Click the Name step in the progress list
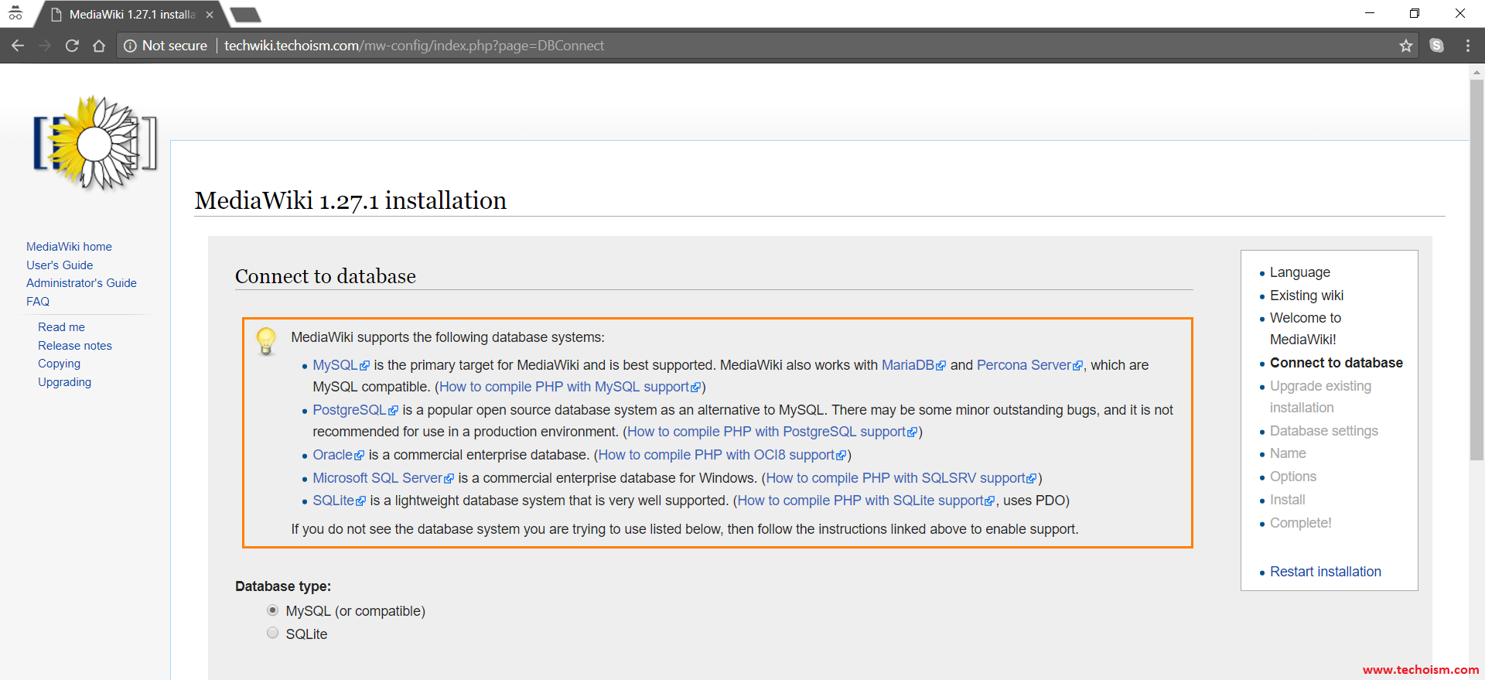This screenshot has width=1485, height=680. 1288,453
